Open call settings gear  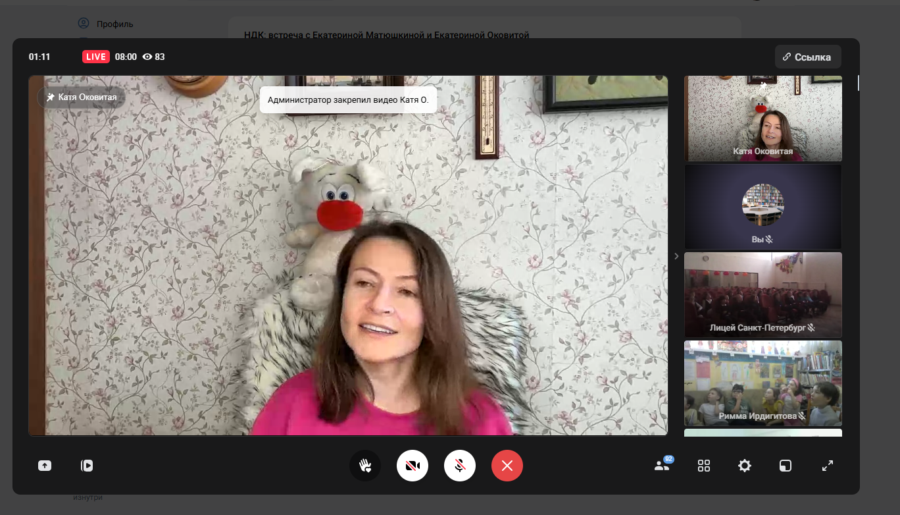[x=745, y=466]
